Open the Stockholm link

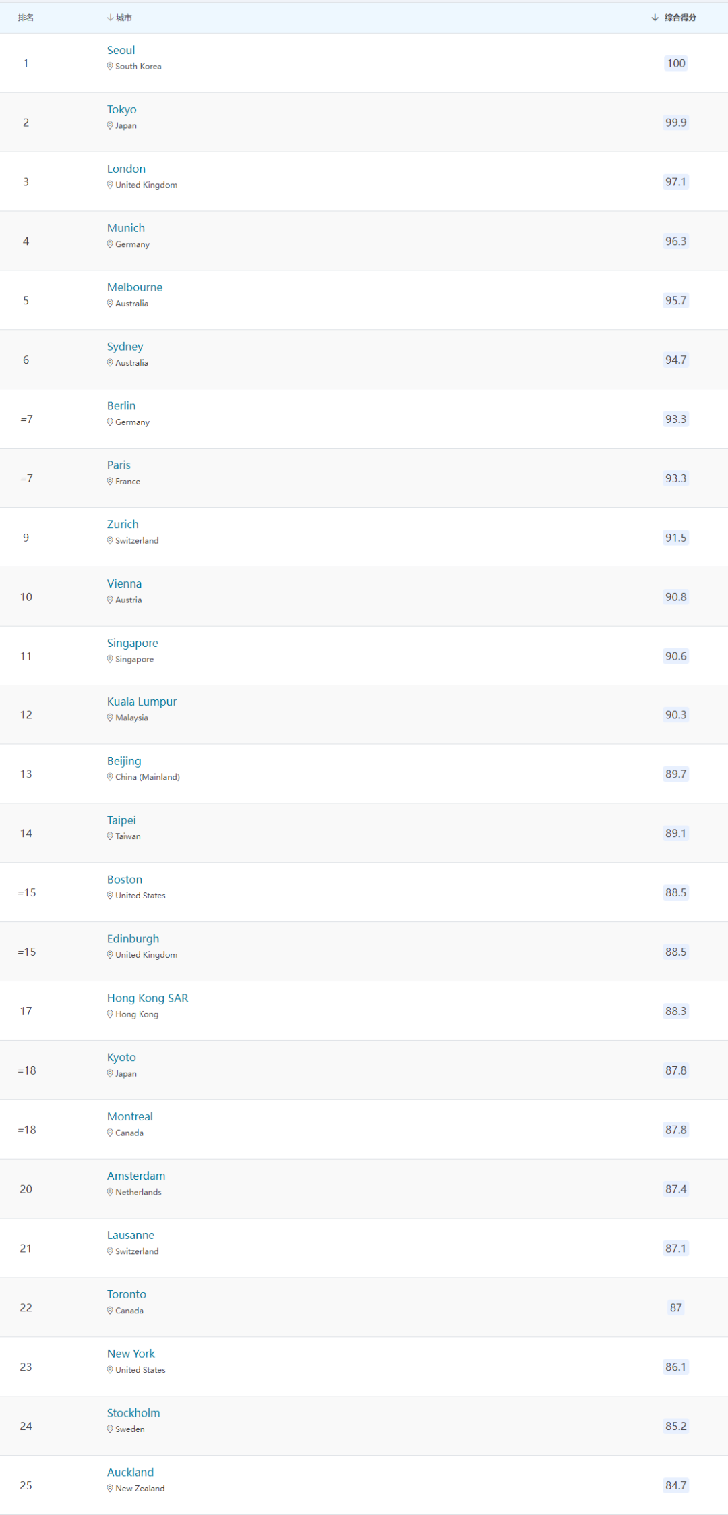[133, 1412]
